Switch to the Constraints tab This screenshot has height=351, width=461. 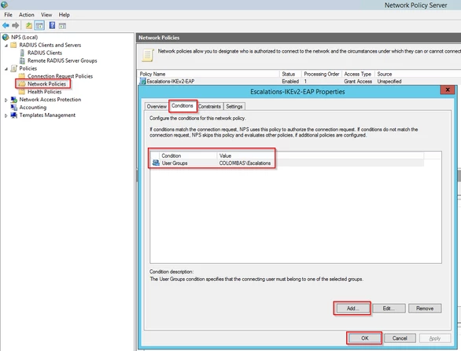point(209,106)
